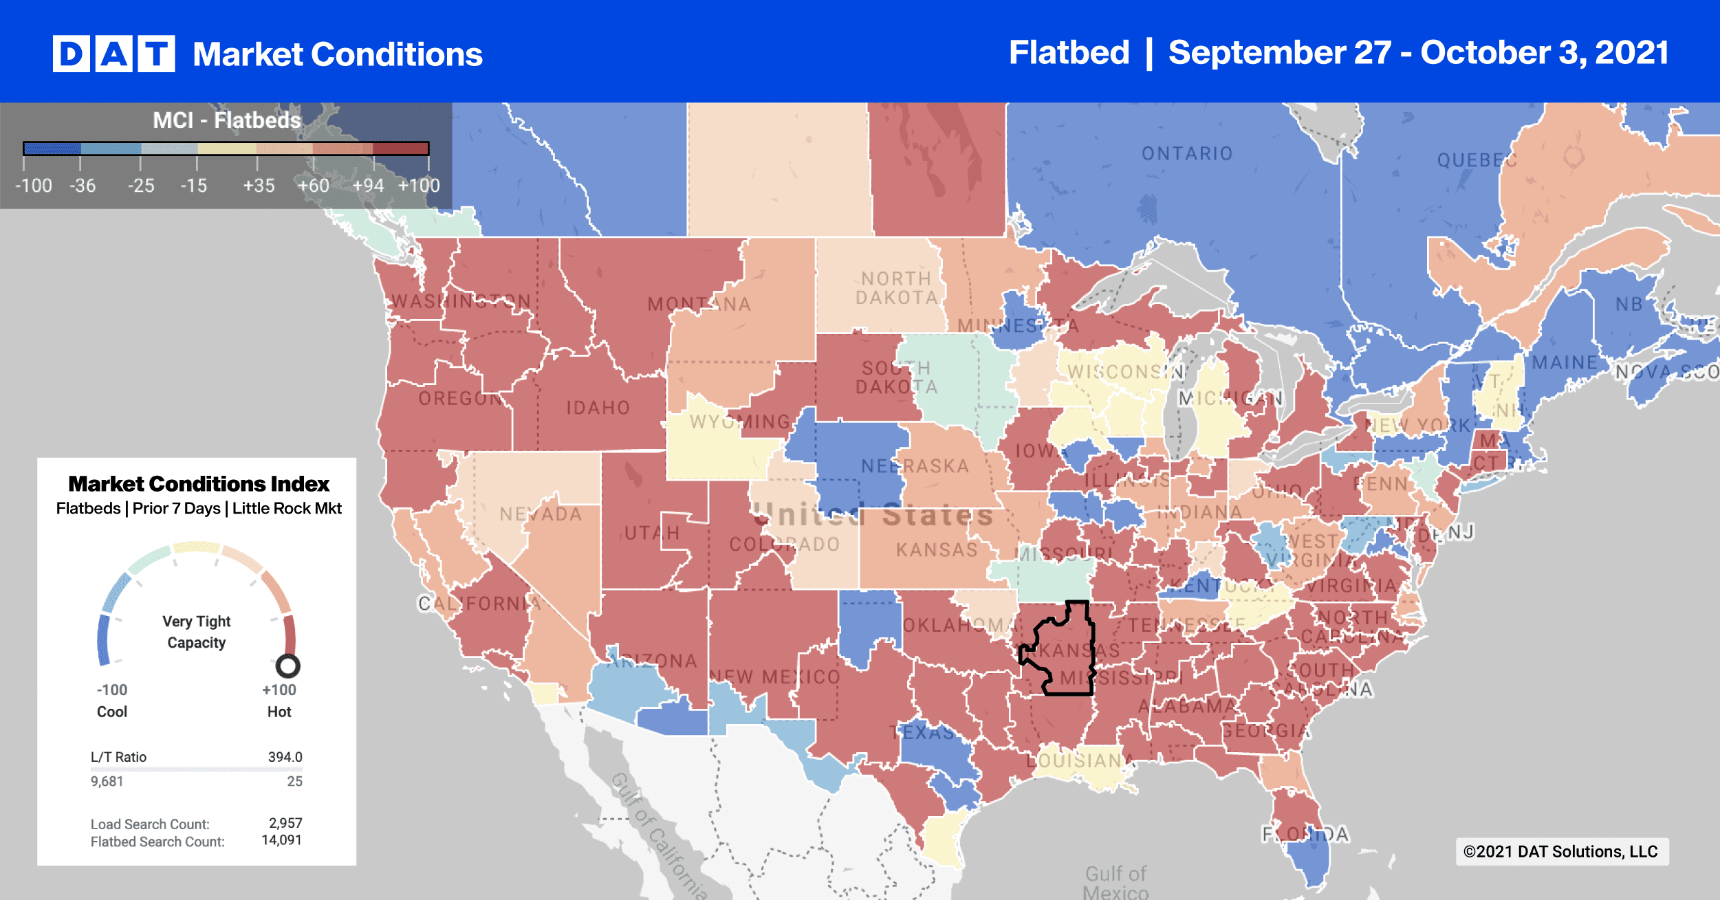Click the Flatbed Search Count value
Image resolution: width=1720 pixels, height=900 pixels.
pyautogui.click(x=281, y=839)
